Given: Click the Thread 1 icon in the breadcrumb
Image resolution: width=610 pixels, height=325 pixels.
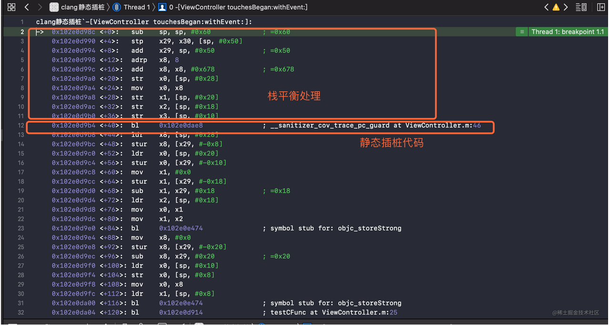Looking at the screenshot, I should [x=117, y=7].
